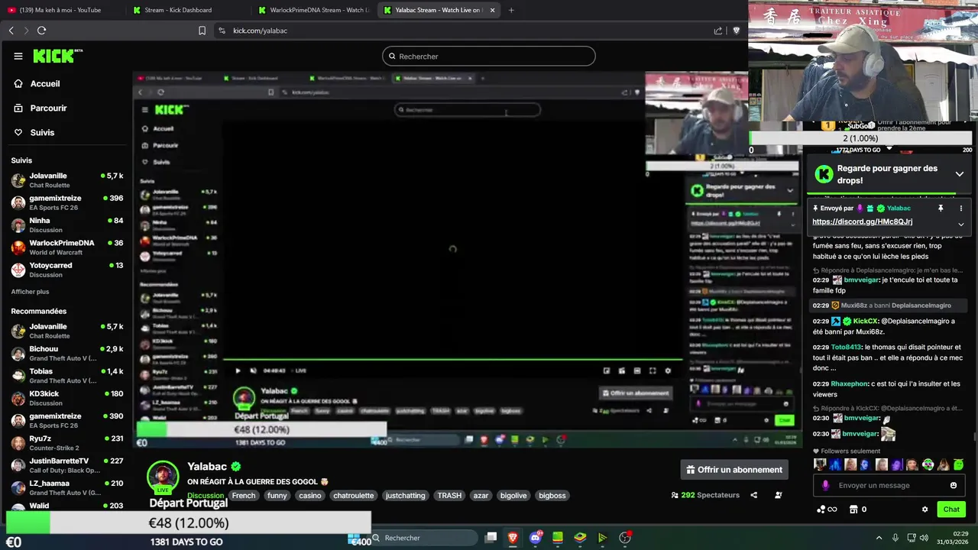Open the emoji picker in chat
978x550 pixels.
click(x=953, y=486)
